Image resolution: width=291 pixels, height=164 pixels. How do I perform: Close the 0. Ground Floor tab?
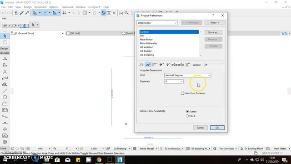(63, 33)
